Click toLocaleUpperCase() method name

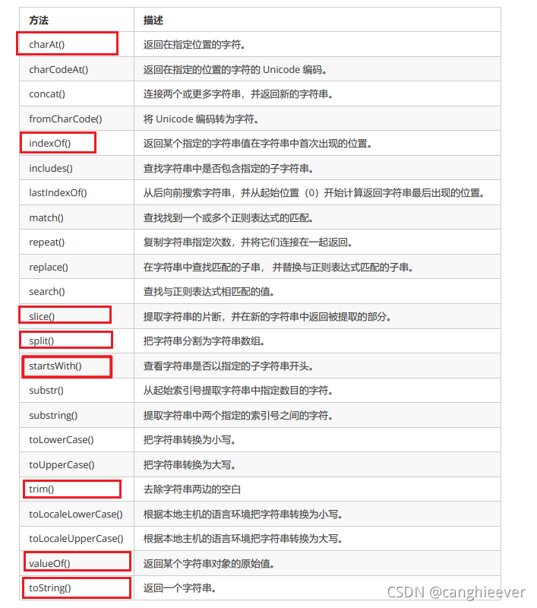pyautogui.click(x=76, y=539)
